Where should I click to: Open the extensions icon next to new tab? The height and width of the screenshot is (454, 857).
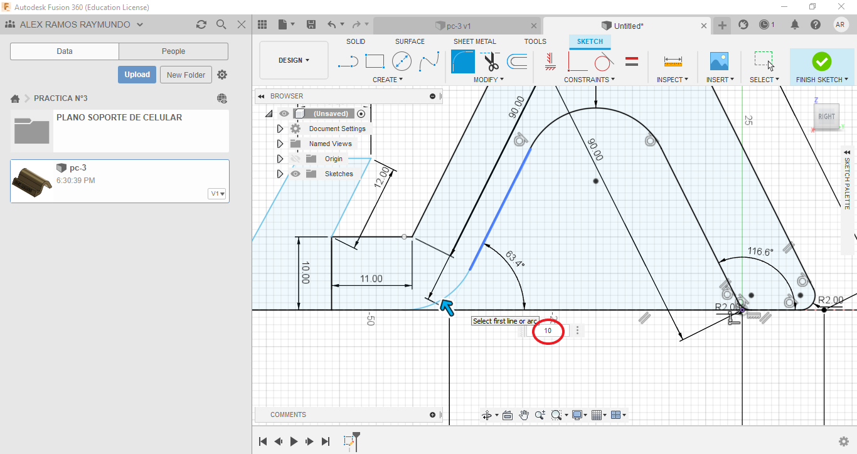coord(743,24)
